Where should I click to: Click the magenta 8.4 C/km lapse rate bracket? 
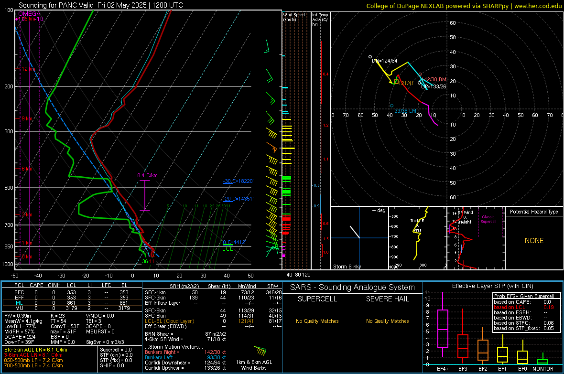145,195
